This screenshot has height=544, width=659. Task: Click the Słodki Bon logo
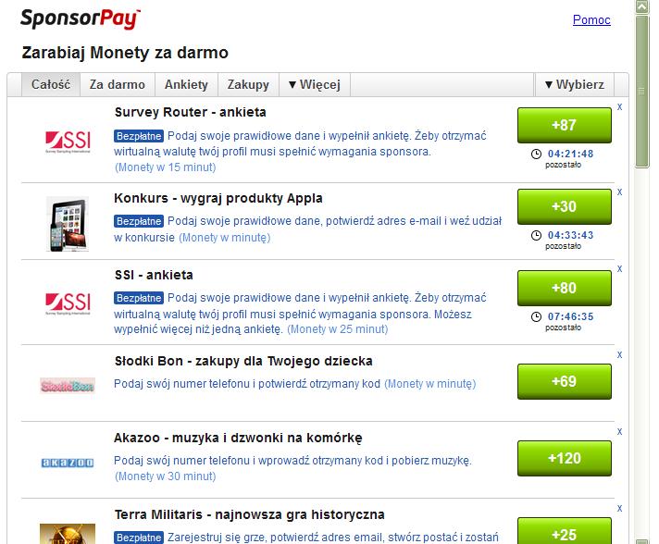coord(68,385)
